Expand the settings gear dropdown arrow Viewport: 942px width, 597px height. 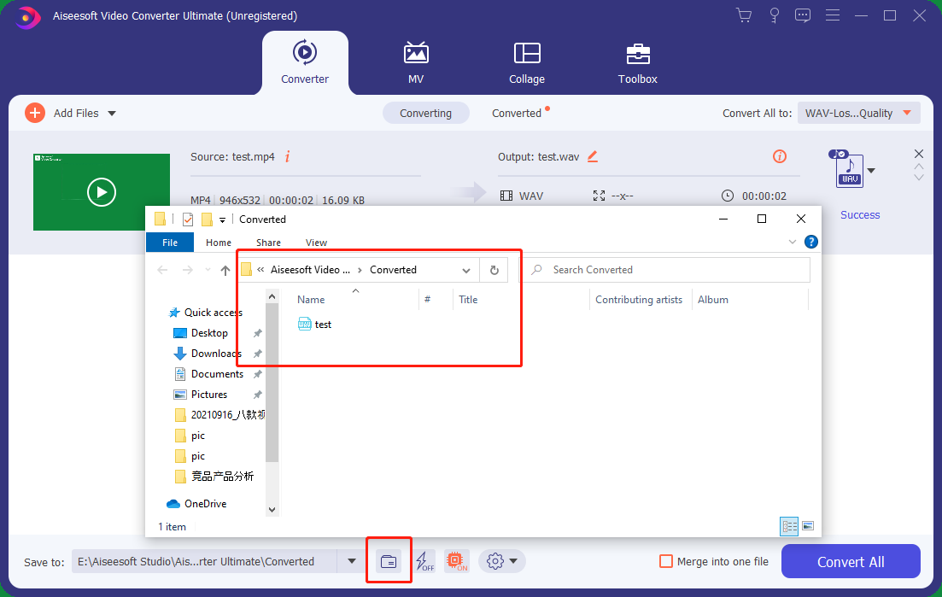tap(513, 562)
